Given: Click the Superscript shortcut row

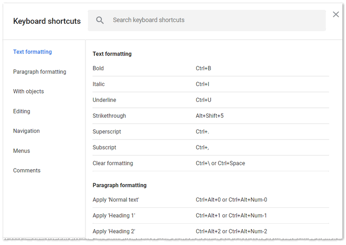Looking at the screenshot, I should pyautogui.click(x=211, y=132).
